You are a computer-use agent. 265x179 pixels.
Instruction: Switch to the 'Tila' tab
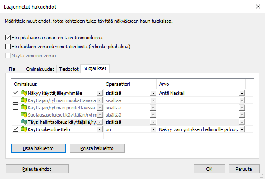click(12, 69)
